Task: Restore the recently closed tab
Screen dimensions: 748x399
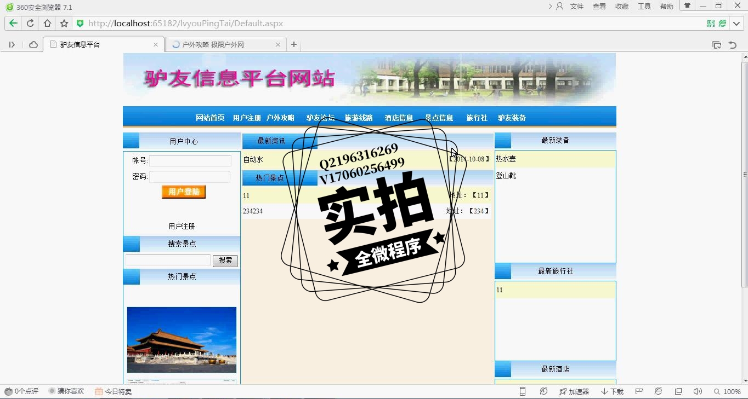Action: point(733,45)
